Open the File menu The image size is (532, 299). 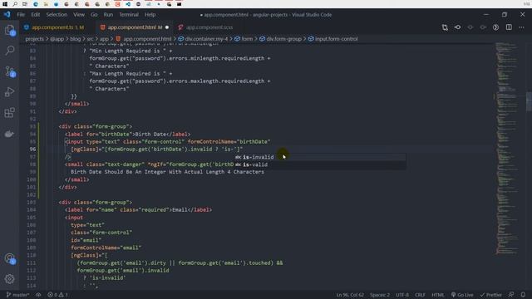coord(21,15)
